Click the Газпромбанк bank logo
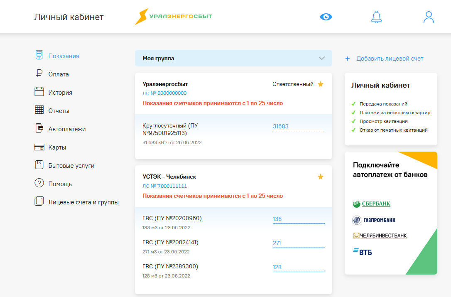The width and height of the screenshot is (451, 297). pyautogui.click(x=374, y=220)
